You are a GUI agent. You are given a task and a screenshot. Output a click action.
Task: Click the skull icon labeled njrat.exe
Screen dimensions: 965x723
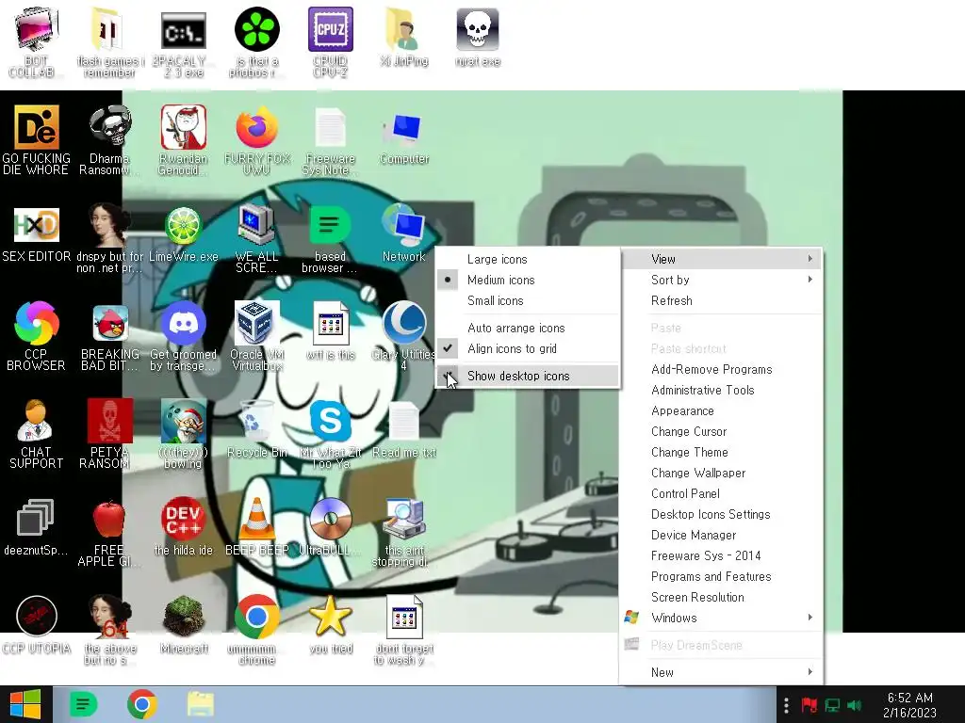[x=478, y=29]
